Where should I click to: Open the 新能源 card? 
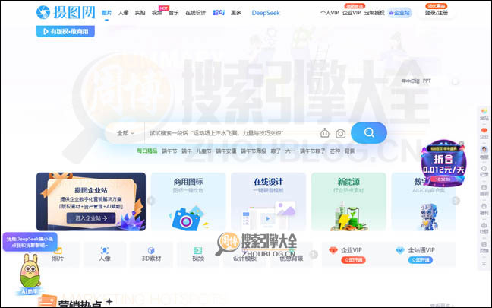coord(348,202)
